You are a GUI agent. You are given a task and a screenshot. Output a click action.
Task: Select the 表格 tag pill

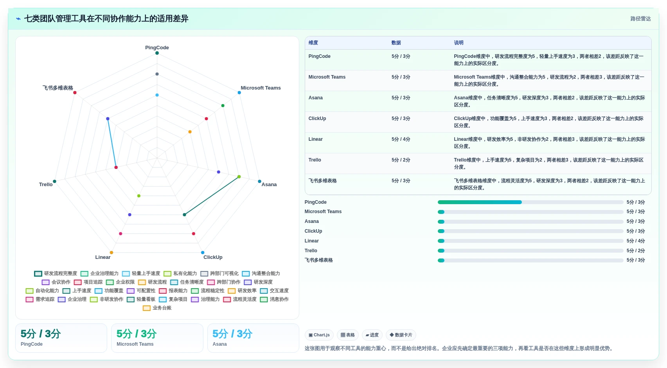pyautogui.click(x=347, y=335)
